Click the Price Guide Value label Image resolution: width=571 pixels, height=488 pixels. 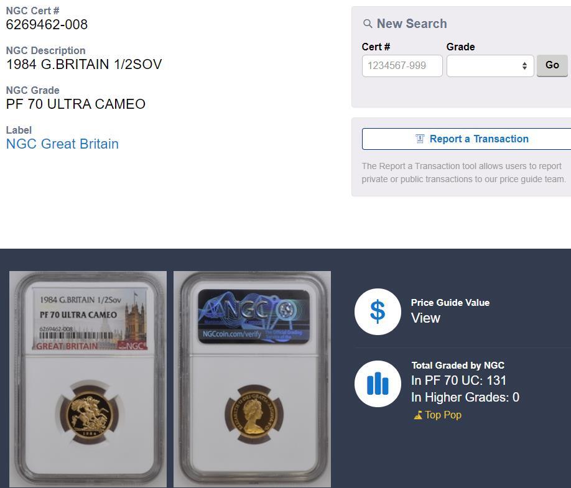[450, 302]
